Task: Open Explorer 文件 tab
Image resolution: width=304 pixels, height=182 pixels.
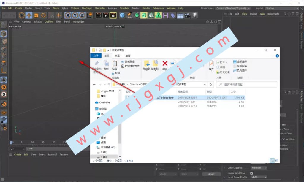Action: [x=96, y=56]
